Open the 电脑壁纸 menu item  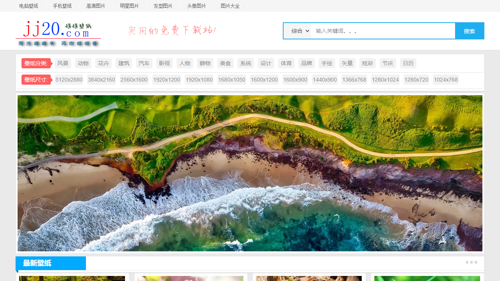tap(29, 6)
